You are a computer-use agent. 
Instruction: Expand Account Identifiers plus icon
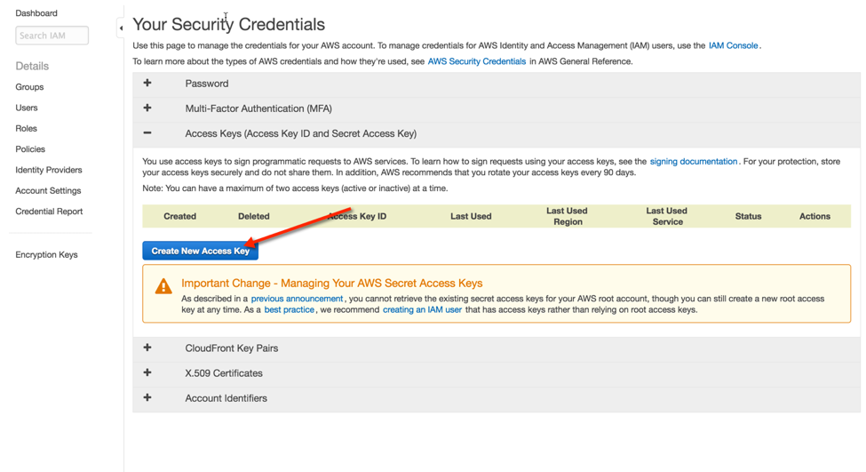click(x=147, y=397)
